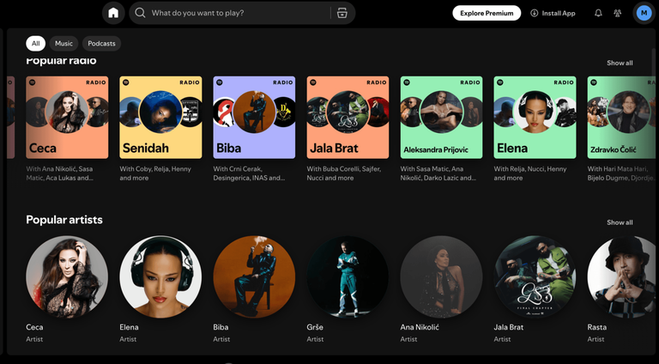Open the Aleksandra Prijovic radio card
659x364 pixels.
coord(441,118)
